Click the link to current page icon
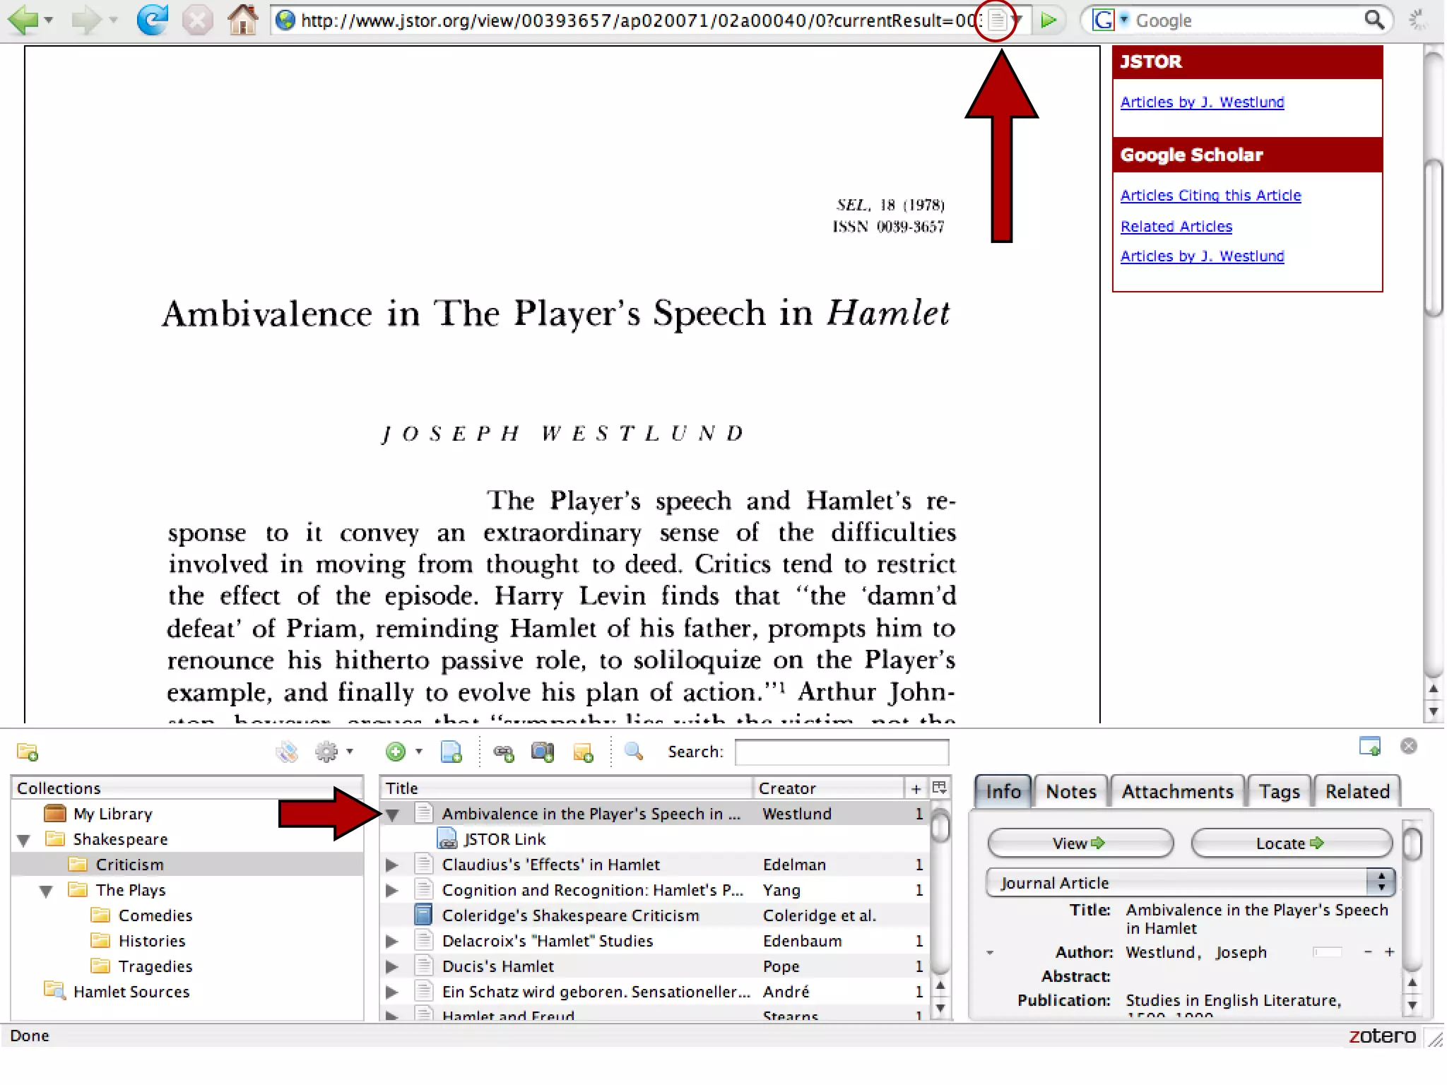The image size is (1447, 1085). [504, 753]
